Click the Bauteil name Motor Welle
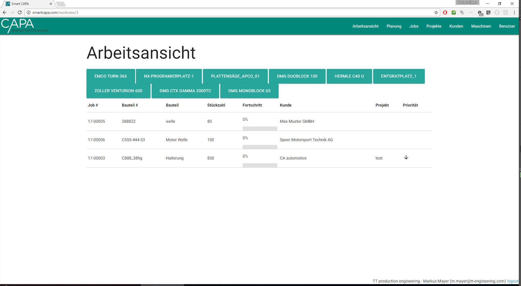521x286 pixels. (x=176, y=140)
